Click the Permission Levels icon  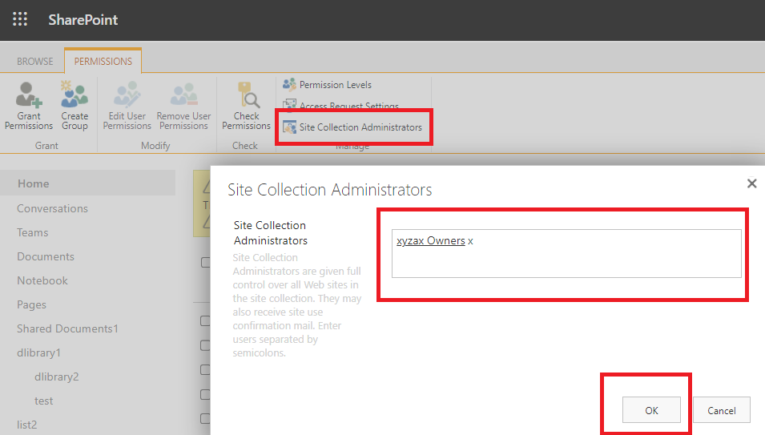(289, 84)
